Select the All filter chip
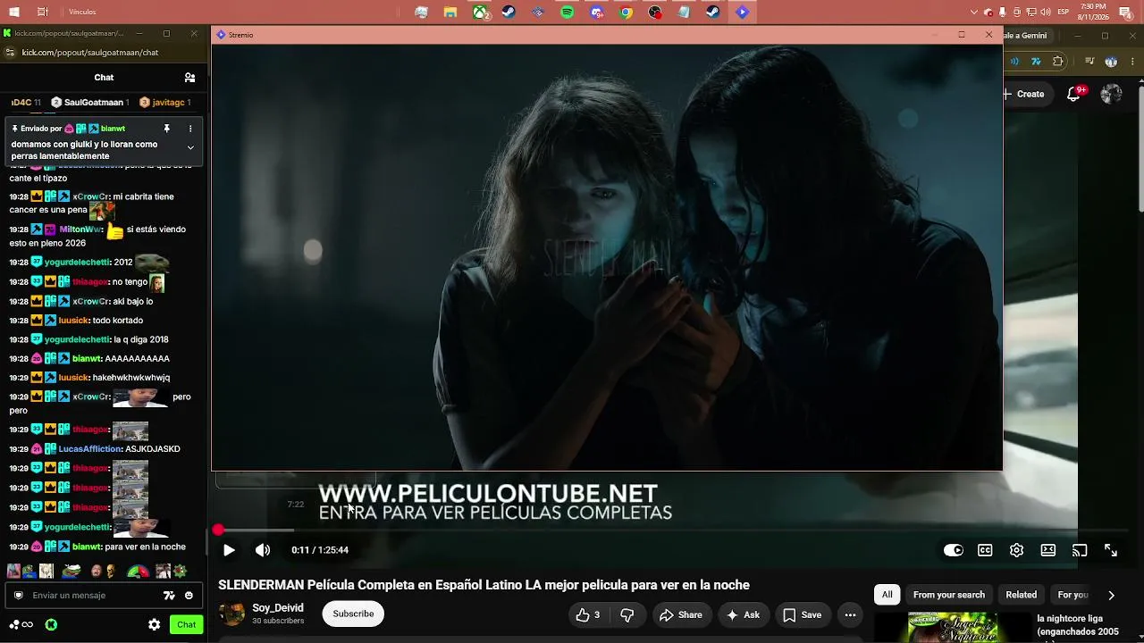1144x643 pixels. [x=887, y=595]
